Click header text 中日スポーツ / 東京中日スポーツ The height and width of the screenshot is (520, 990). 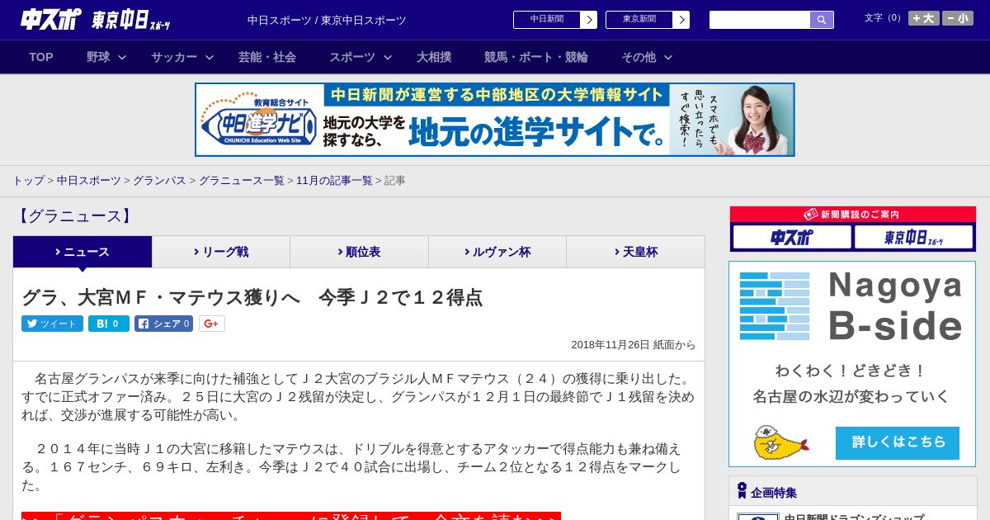tap(327, 20)
